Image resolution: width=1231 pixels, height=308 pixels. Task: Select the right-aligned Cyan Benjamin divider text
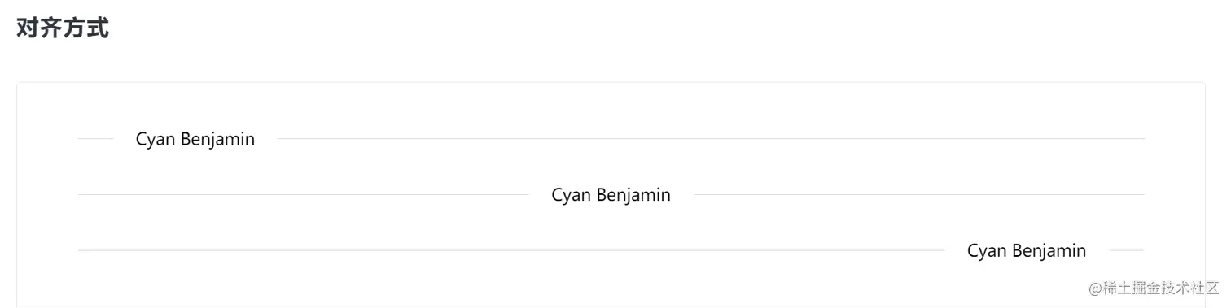pyautogui.click(x=1027, y=251)
